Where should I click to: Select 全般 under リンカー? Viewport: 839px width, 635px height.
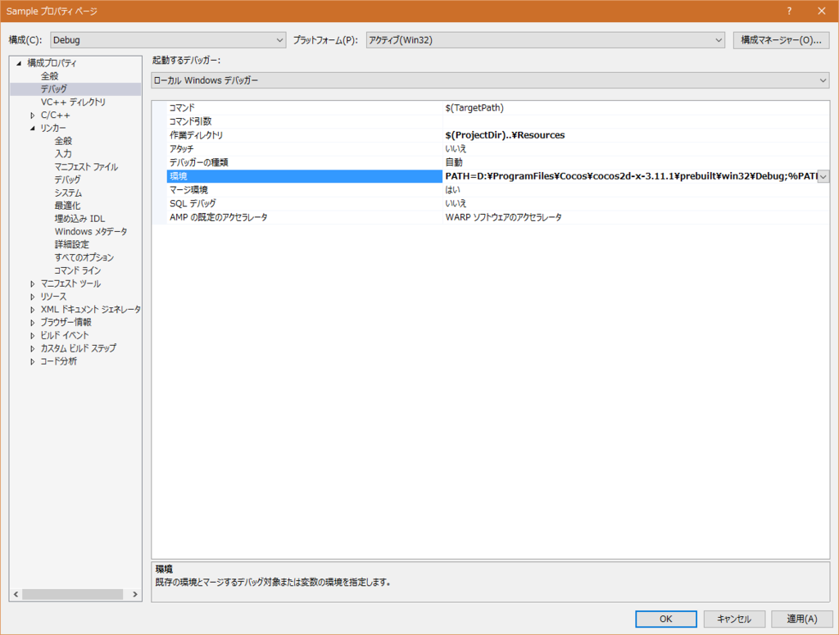[63, 141]
